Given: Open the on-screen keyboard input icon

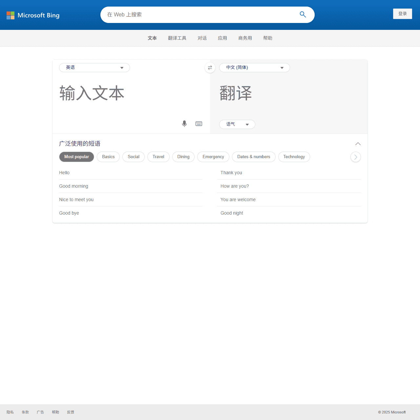Looking at the screenshot, I should (199, 123).
